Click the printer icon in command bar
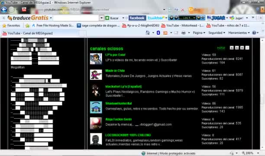This screenshot has width=265, height=156. [x=183, y=33]
